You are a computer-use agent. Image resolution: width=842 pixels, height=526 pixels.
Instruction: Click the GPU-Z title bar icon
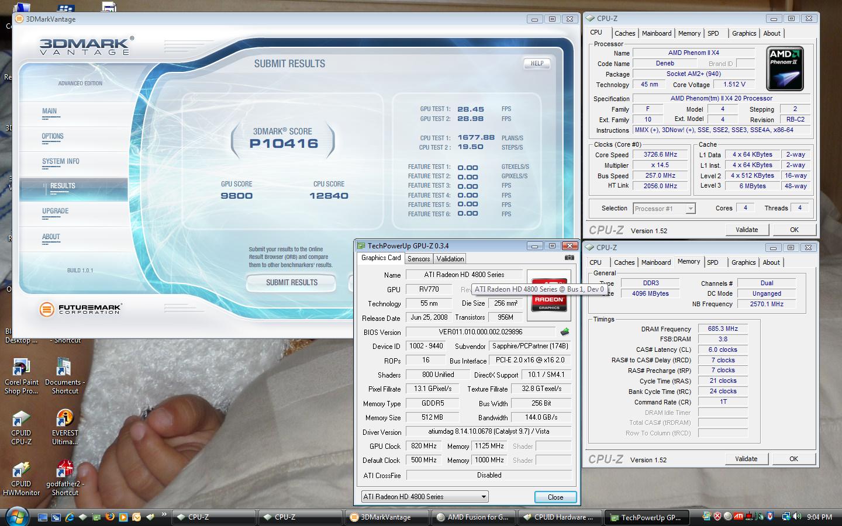coord(361,246)
